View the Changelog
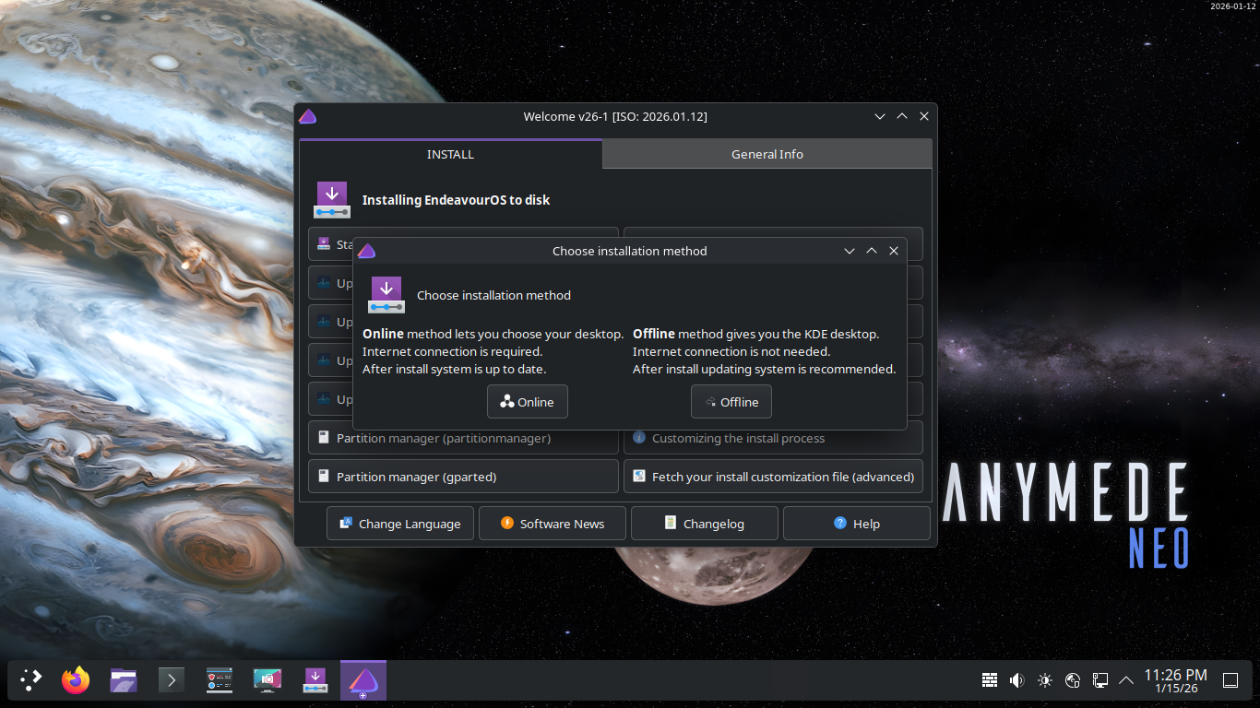The width and height of the screenshot is (1260, 708). click(705, 524)
